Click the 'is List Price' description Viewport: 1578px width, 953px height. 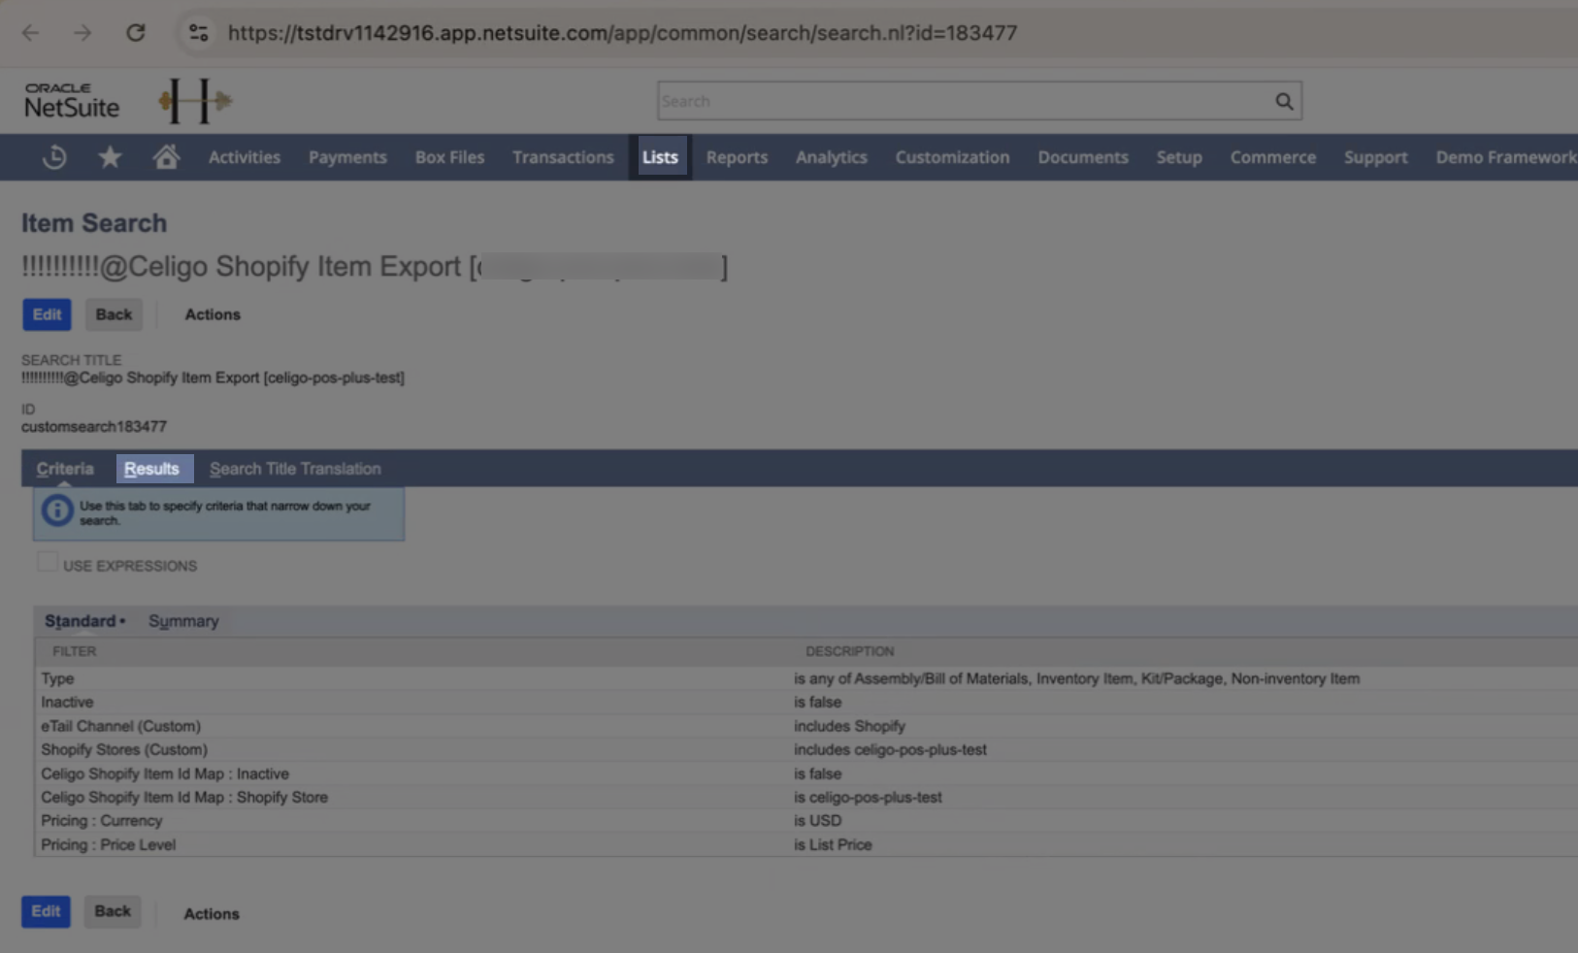(833, 844)
